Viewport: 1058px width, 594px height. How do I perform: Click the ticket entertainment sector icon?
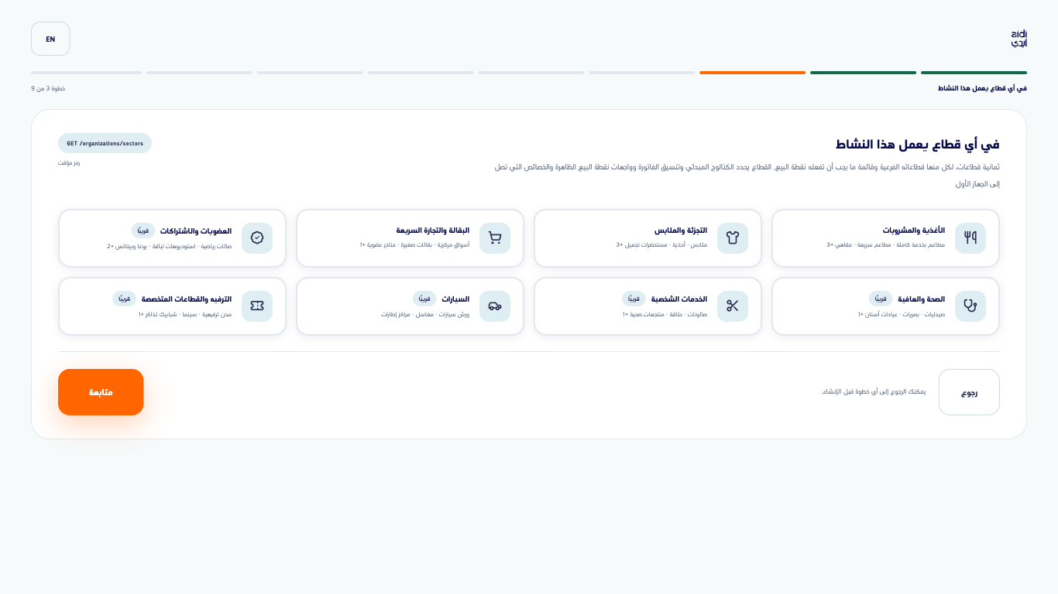click(x=256, y=306)
